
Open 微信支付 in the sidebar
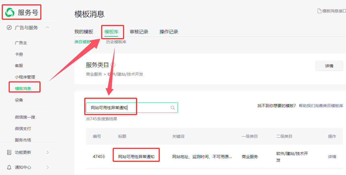23,129
